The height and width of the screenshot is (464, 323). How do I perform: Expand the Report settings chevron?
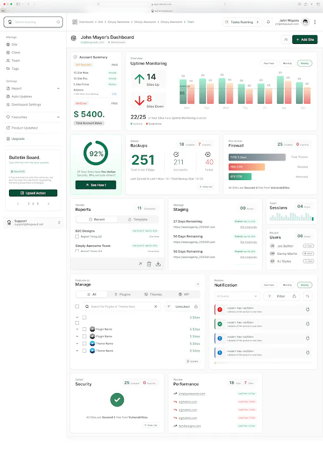pos(58,88)
